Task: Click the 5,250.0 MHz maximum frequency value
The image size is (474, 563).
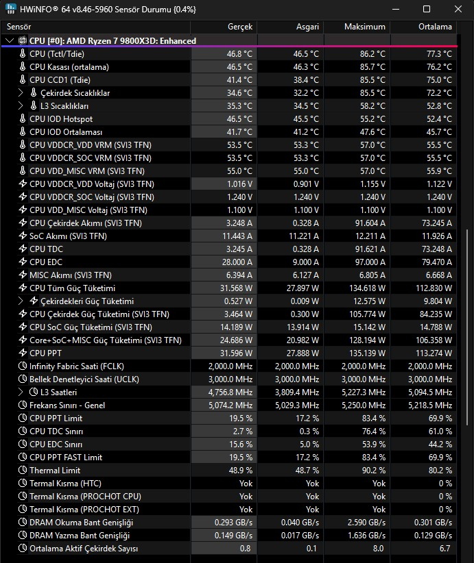Action: pos(364,405)
